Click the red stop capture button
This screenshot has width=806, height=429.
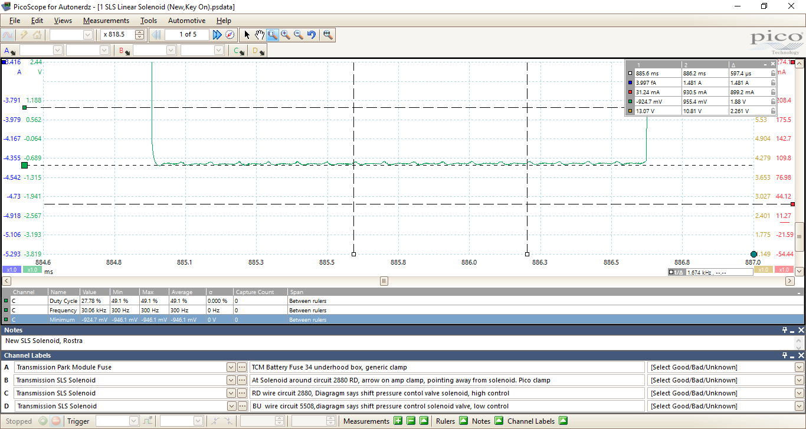pos(55,421)
